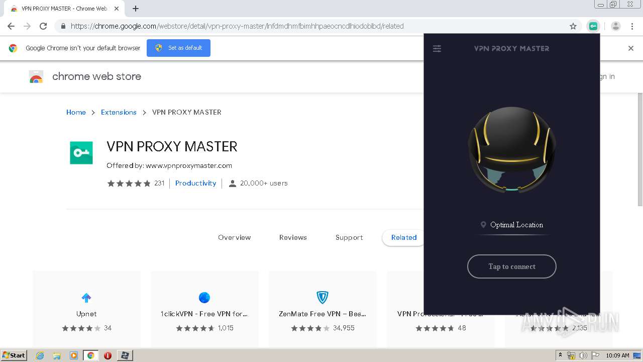Launch Internet Explorer from the taskbar
Image resolution: width=643 pixels, height=362 pixels.
coord(40,355)
